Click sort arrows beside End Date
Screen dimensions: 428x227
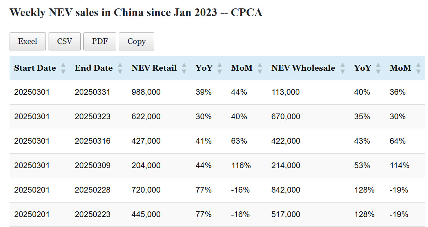[120, 68]
